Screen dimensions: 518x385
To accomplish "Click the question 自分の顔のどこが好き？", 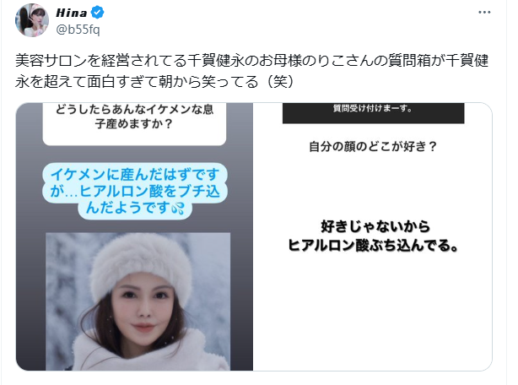I will point(373,146).
